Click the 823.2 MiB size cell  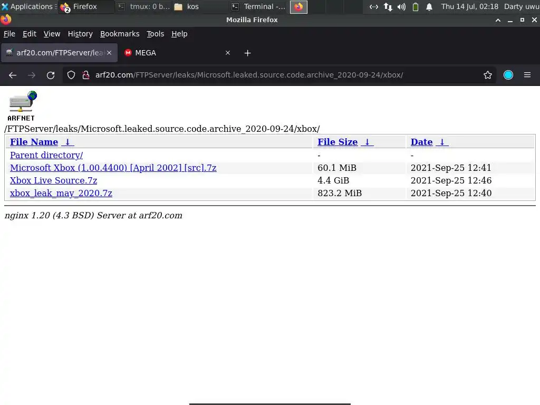coord(340,193)
